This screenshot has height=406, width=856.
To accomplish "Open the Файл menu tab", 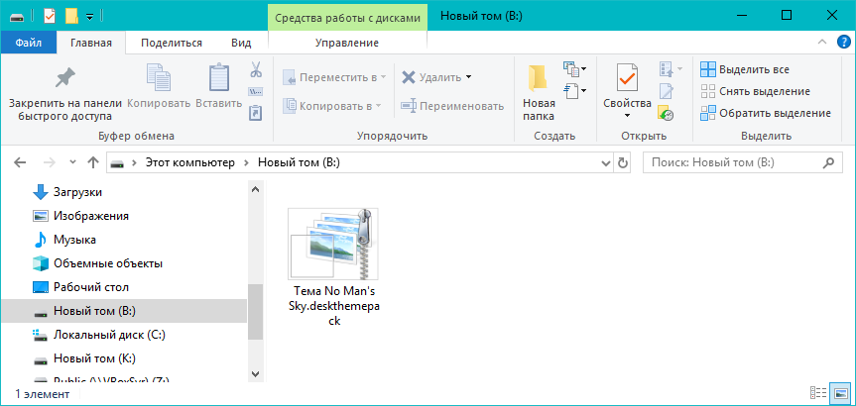I will 29,43.
